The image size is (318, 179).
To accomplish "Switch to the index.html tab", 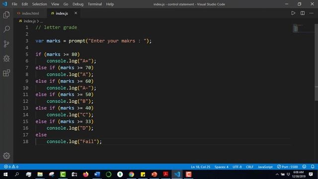I will [30, 13].
